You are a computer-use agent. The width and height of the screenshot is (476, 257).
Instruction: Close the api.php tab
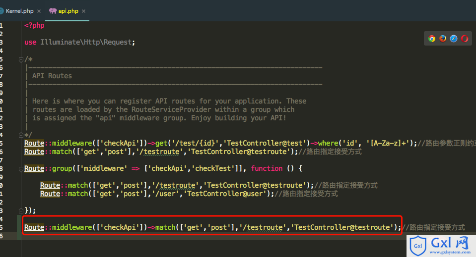(x=83, y=11)
